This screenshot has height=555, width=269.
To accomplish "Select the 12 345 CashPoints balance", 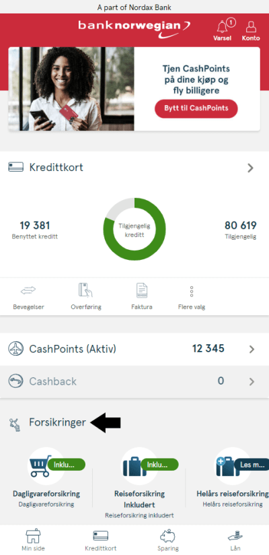I will [208, 349].
